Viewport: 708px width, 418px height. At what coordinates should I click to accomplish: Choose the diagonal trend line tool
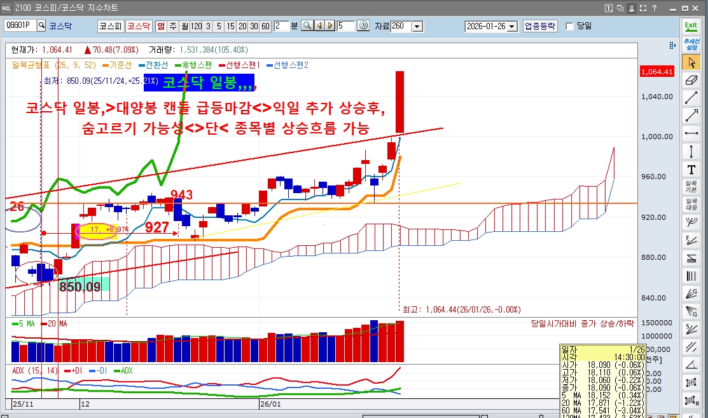(x=691, y=98)
